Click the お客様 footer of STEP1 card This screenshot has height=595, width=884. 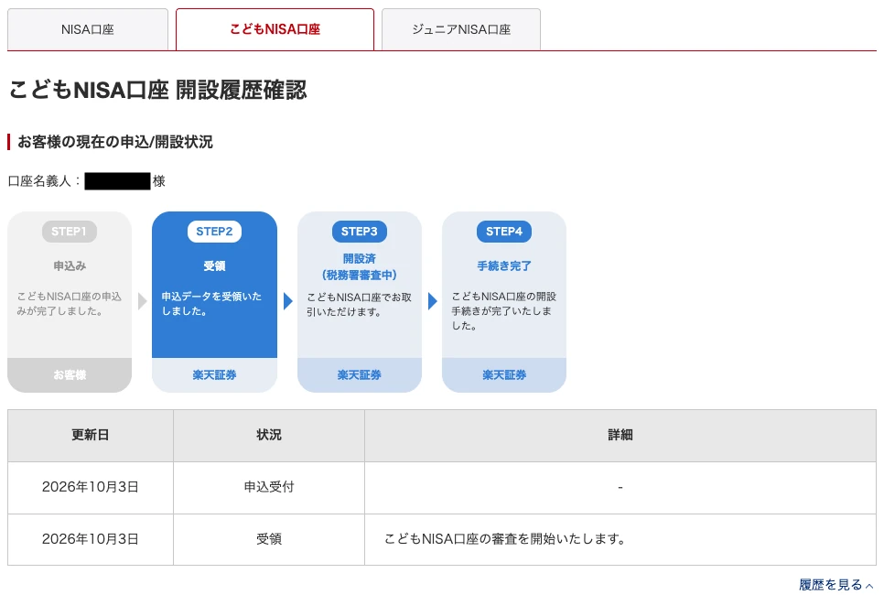70,375
